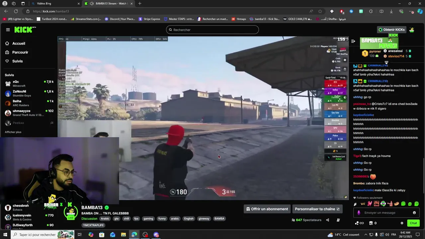Insert the pink ribbon emote
This screenshot has height=239, width=425.
click(370, 204)
